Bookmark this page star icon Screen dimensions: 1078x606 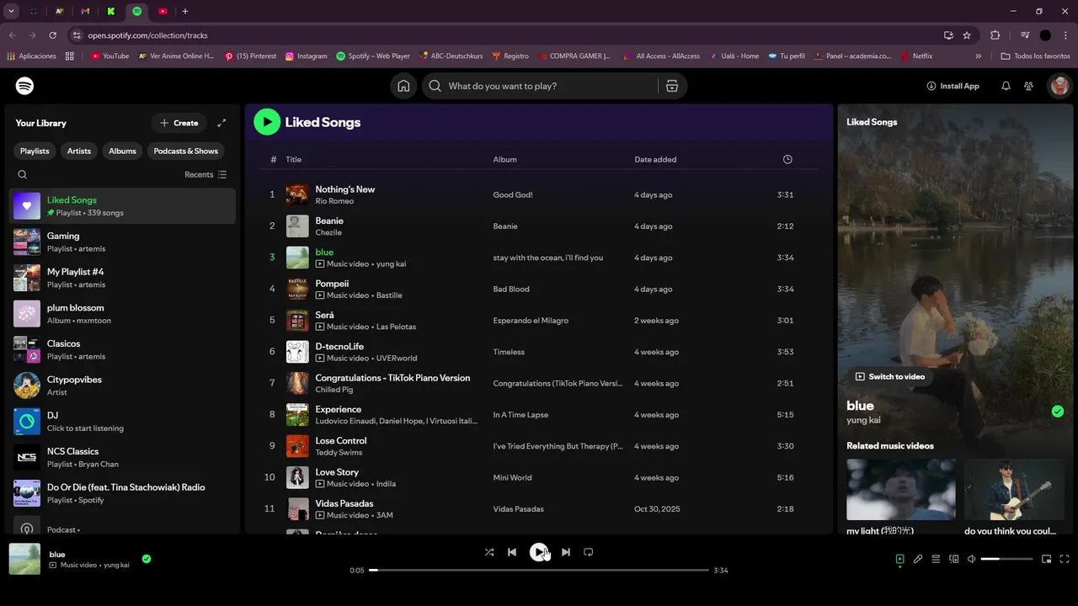[967, 35]
